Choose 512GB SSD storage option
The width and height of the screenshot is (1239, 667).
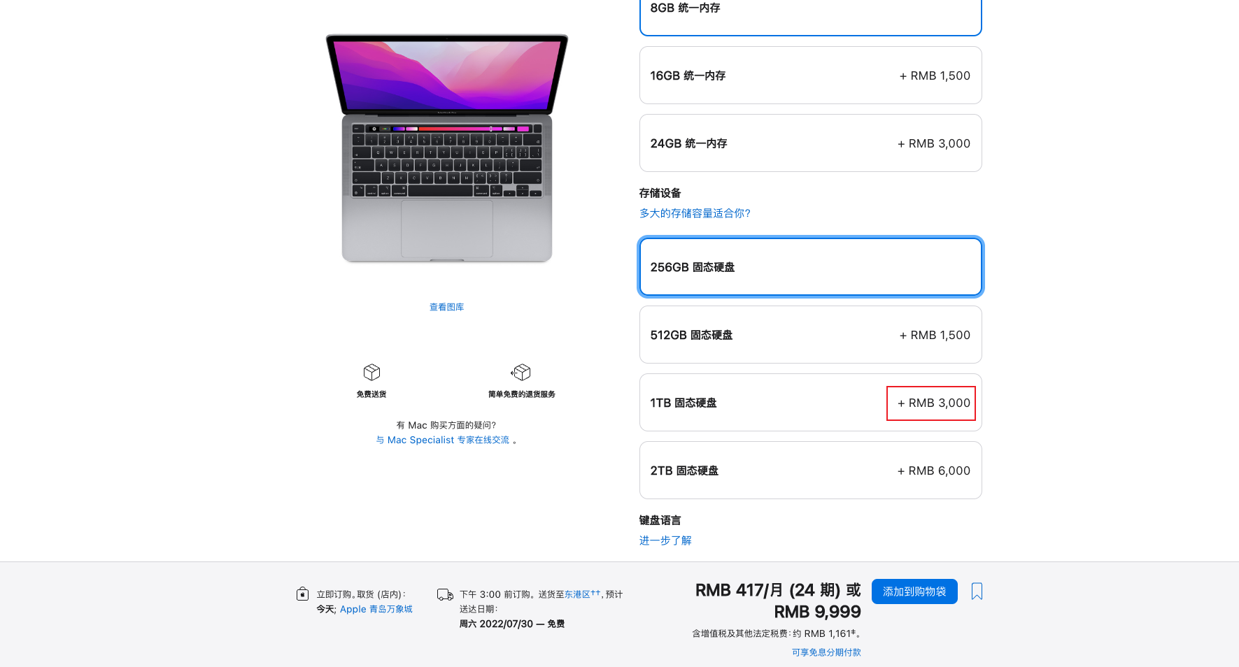pyautogui.click(x=810, y=335)
